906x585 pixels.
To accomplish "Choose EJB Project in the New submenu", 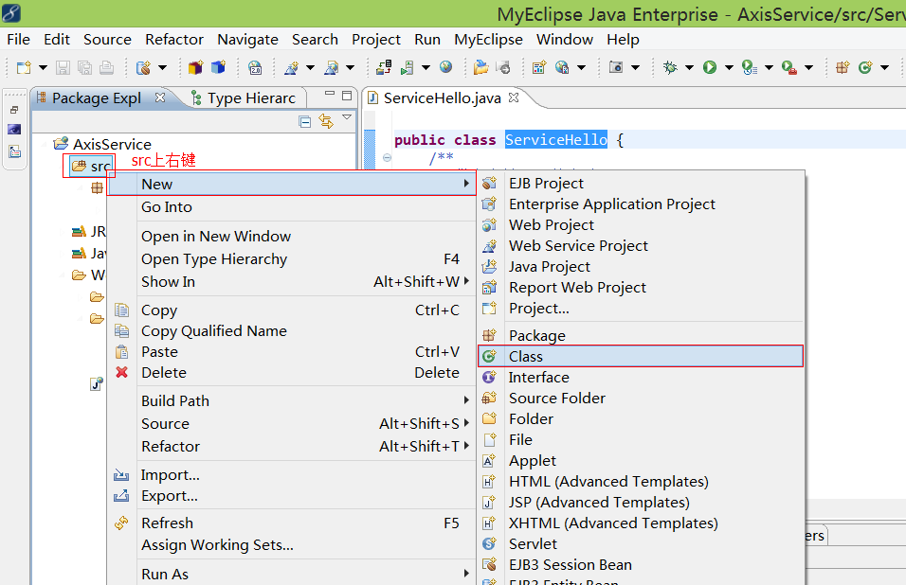I will pyautogui.click(x=641, y=183).
